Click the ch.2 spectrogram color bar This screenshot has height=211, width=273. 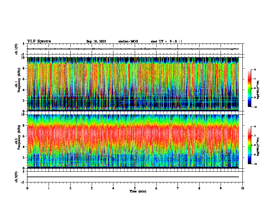click(250, 145)
